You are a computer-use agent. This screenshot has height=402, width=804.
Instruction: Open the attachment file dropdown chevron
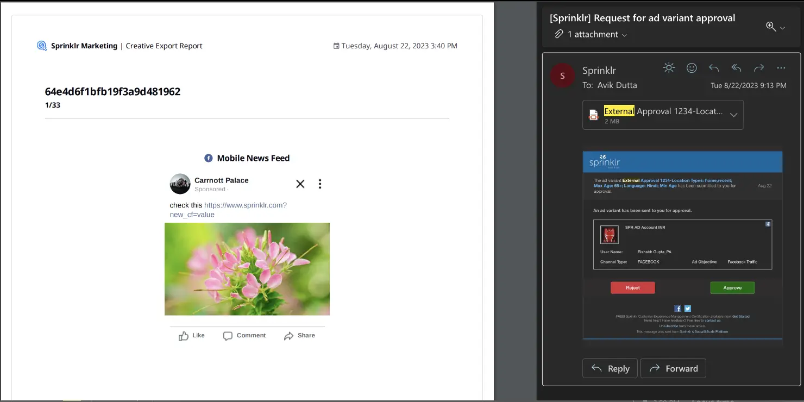[x=733, y=115]
